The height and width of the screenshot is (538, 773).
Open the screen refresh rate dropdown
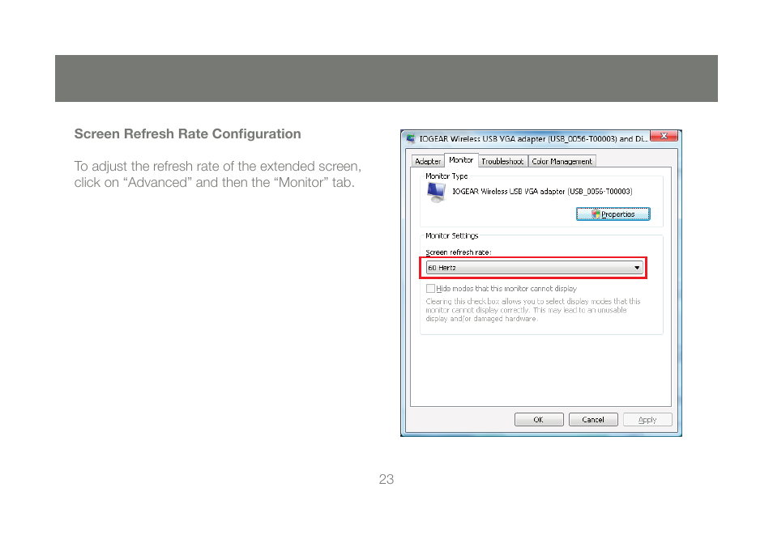[534, 268]
